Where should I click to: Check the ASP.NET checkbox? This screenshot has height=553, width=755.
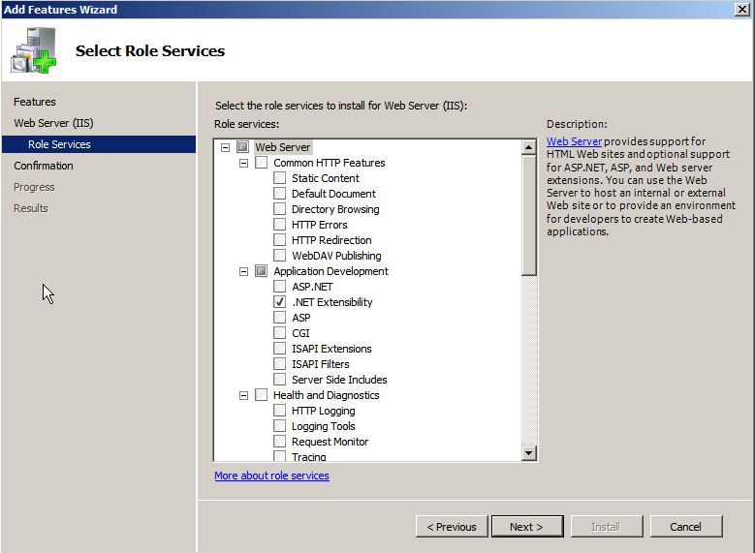[279, 287]
